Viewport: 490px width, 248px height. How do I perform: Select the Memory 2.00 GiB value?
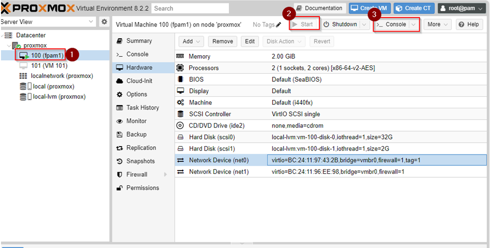tap(284, 57)
